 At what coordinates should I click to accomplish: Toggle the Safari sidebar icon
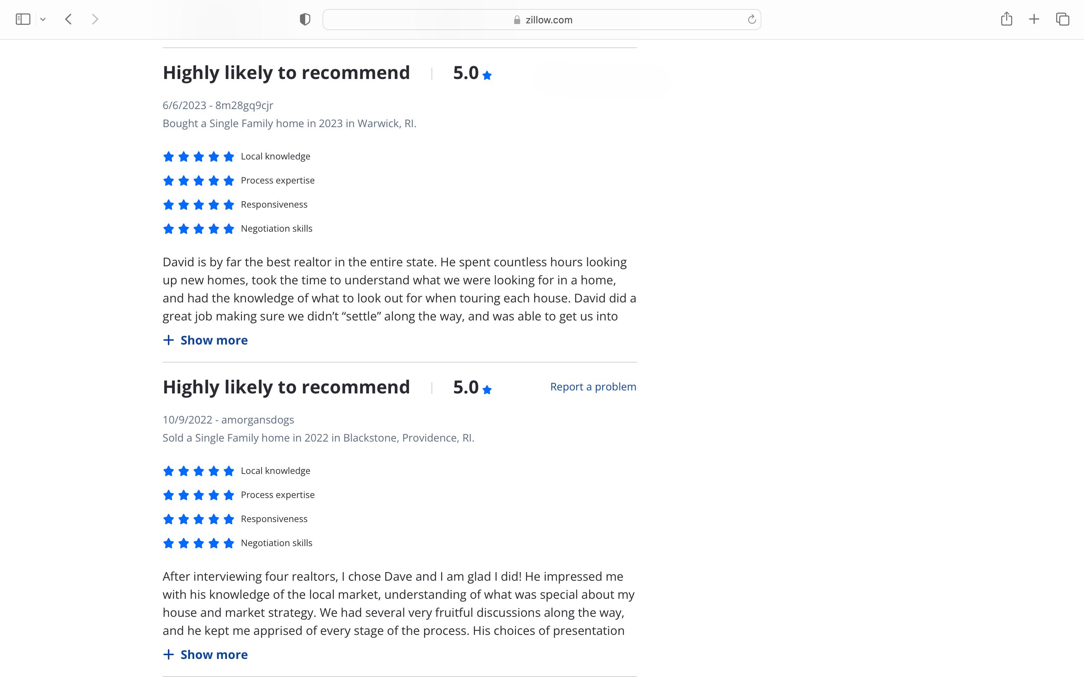23,19
